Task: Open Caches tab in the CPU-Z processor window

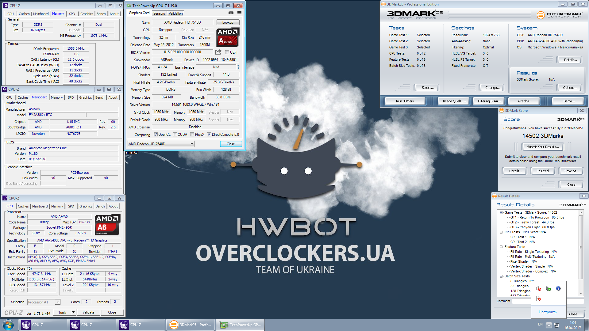Action: coord(23,206)
